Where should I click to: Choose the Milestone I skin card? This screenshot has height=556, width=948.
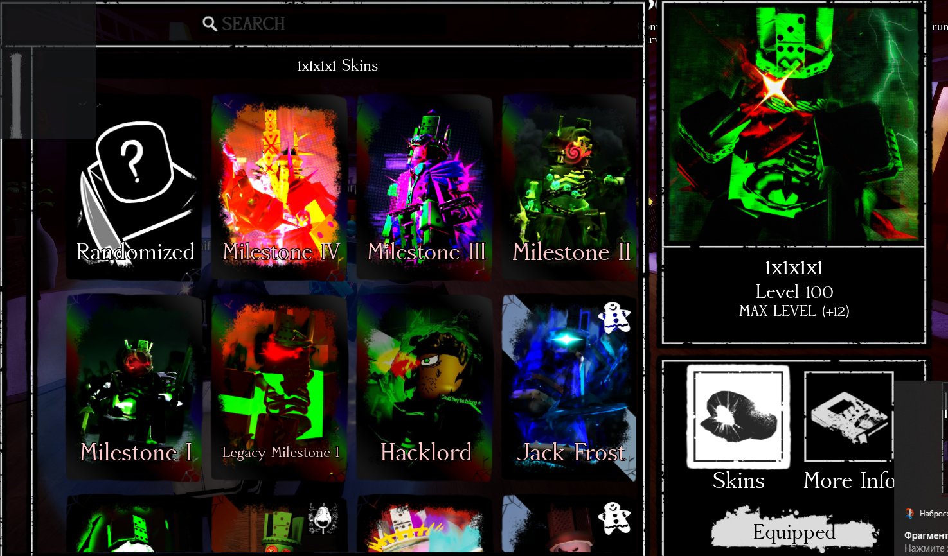[x=135, y=388]
